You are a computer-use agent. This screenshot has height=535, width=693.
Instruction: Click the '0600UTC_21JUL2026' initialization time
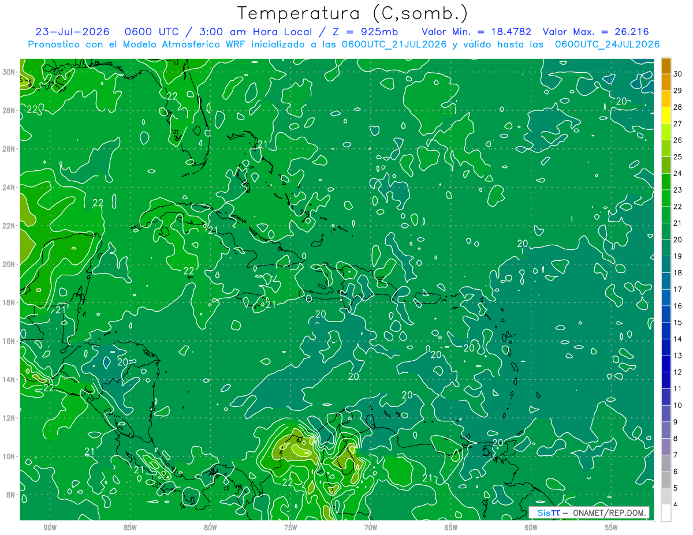[x=395, y=44]
